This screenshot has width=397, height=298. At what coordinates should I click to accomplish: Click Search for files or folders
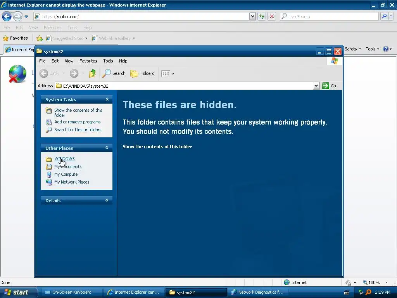click(78, 130)
